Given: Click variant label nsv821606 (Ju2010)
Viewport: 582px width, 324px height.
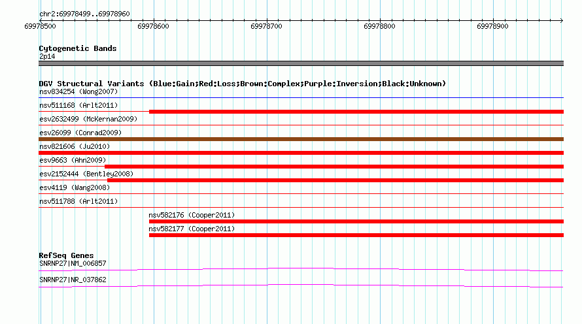Looking at the screenshot, I should pyautogui.click(x=75, y=146).
